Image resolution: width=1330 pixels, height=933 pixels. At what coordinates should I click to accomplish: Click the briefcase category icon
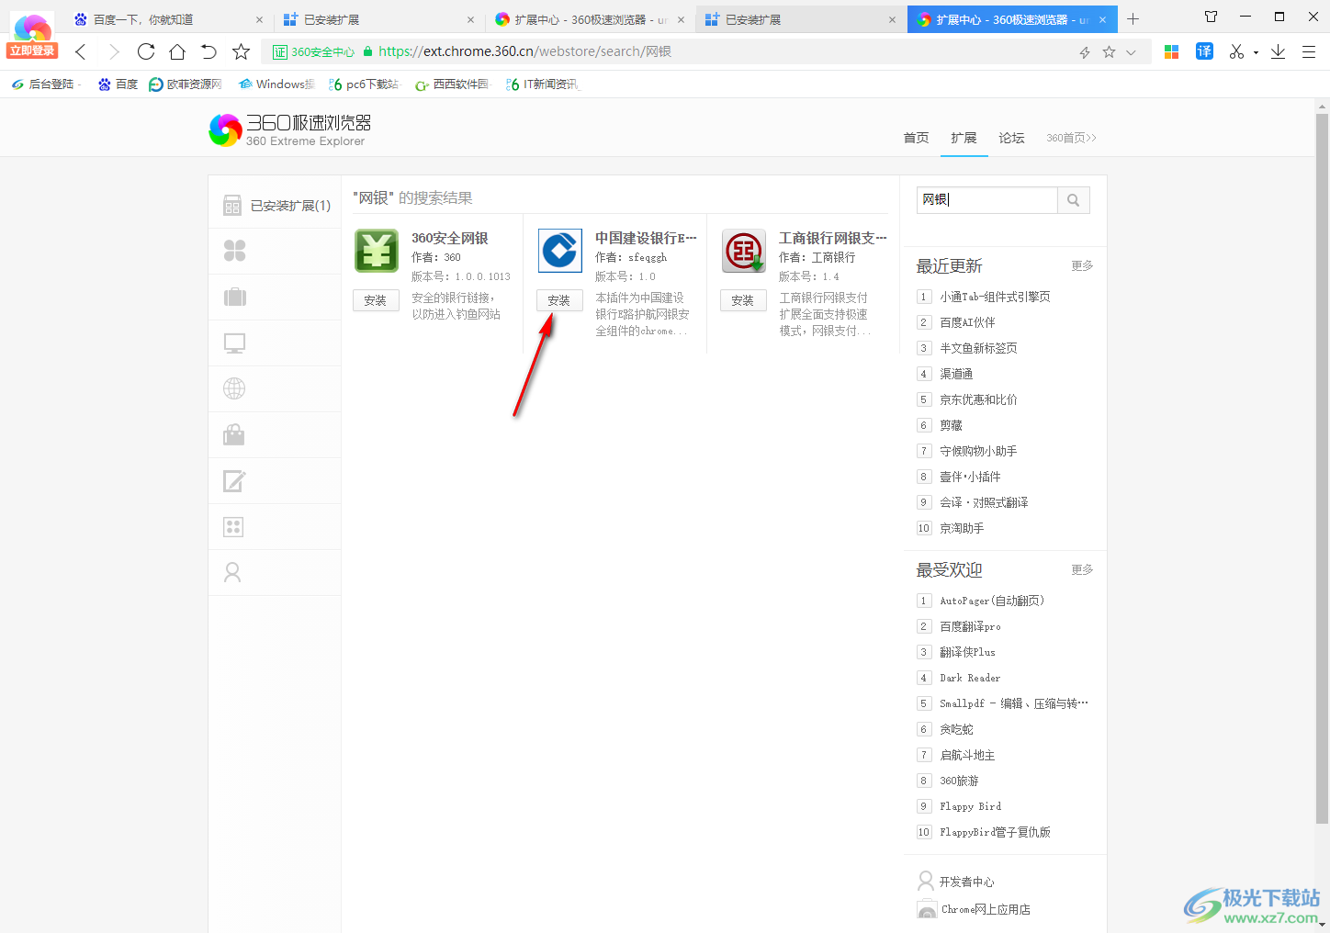[x=234, y=297]
